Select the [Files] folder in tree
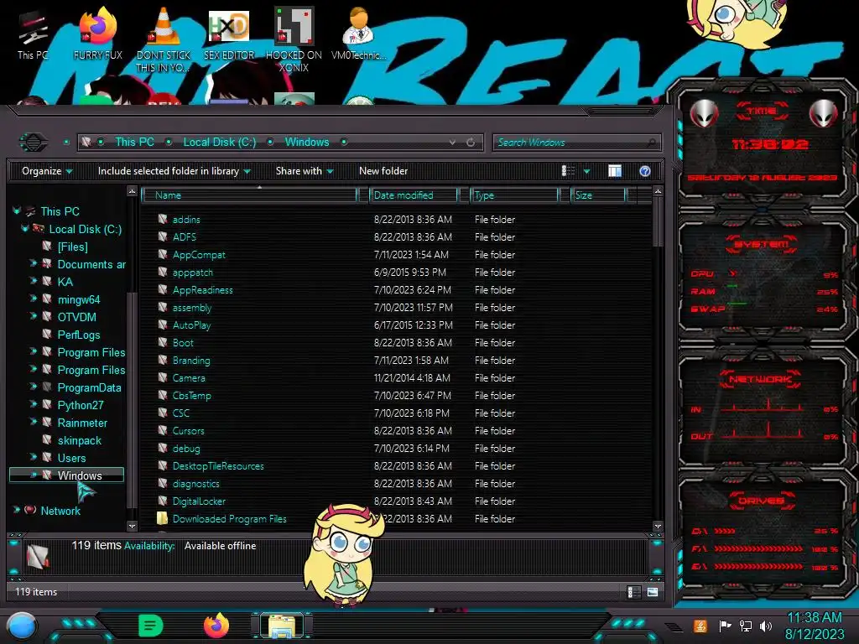 point(73,247)
